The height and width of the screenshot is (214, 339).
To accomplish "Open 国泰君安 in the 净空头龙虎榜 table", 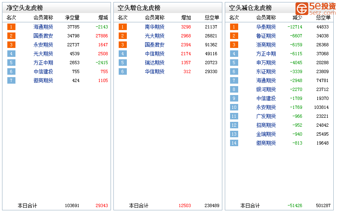I will point(43,36).
